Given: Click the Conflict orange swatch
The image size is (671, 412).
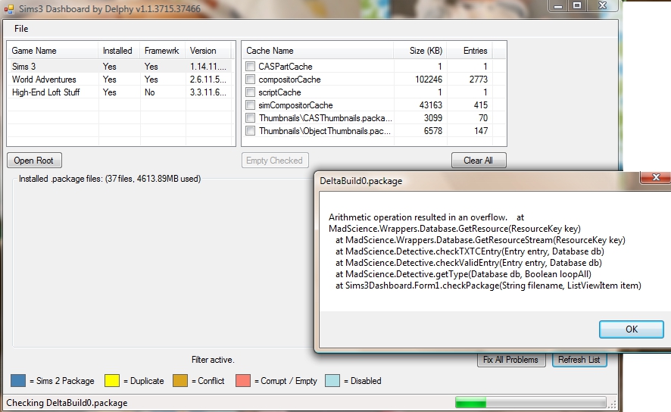Looking at the screenshot, I should click(180, 380).
